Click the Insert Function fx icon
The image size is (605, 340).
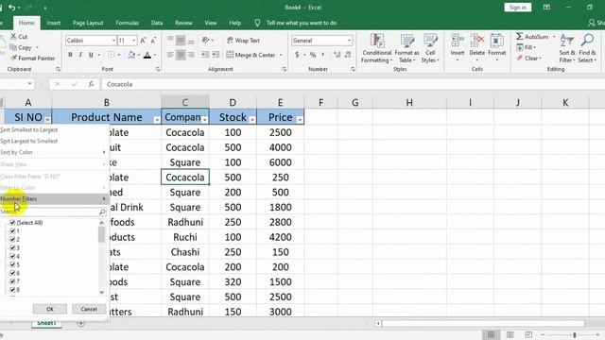pos(91,84)
